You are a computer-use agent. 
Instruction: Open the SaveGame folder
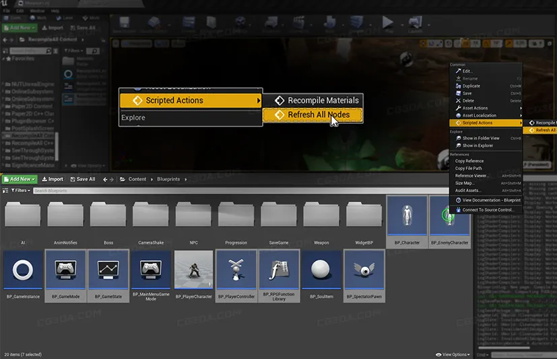coord(279,222)
